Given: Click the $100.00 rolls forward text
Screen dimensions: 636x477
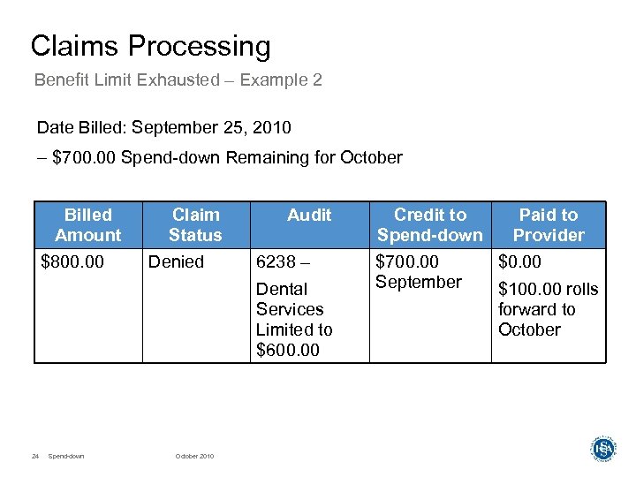Looking at the screenshot, I should [x=548, y=309].
